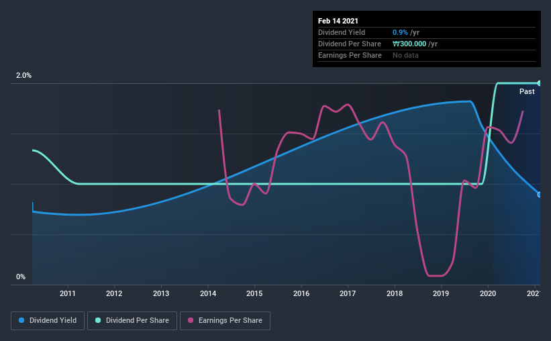The image size is (551, 341).
Task: Select the 2018 x-axis year label
Action: click(x=395, y=293)
